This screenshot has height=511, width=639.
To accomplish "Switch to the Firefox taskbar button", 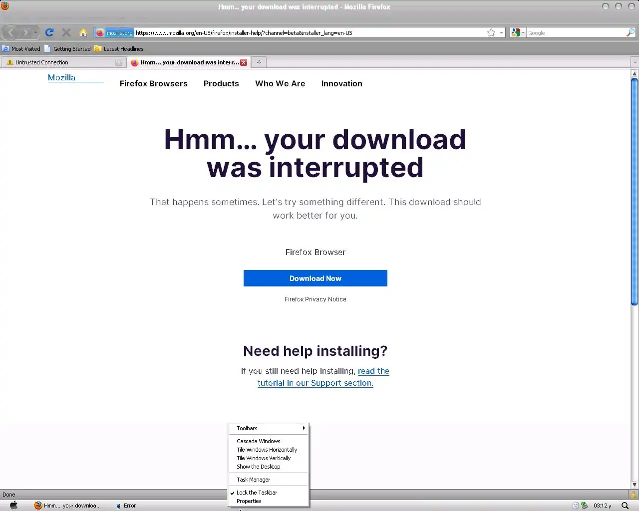I will coord(67,506).
